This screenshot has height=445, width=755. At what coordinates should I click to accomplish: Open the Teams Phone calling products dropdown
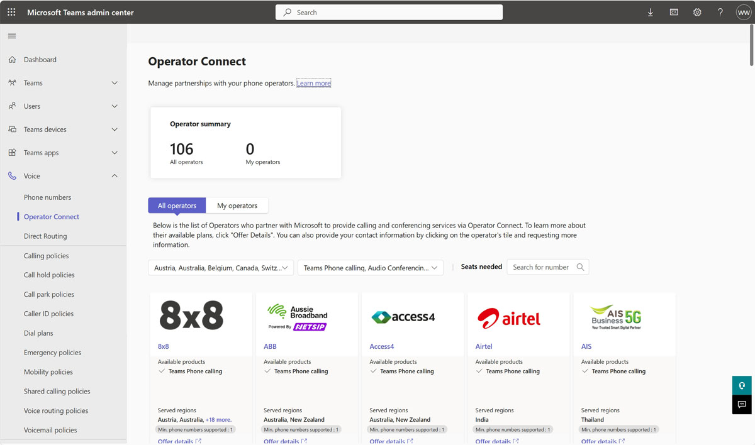click(371, 268)
